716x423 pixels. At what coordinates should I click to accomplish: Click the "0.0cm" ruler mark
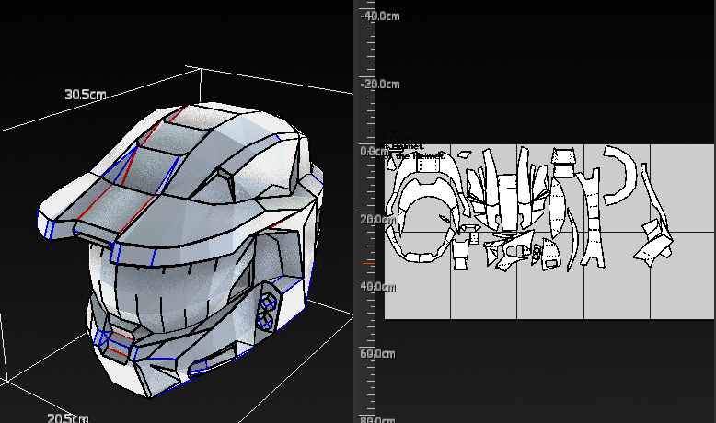pos(375,151)
